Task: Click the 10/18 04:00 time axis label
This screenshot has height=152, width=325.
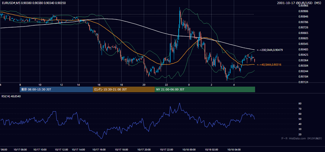Action: (234, 150)
